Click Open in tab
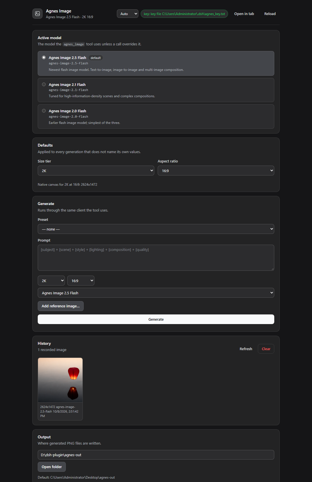Viewport: 312px width, 482px height. click(244, 14)
